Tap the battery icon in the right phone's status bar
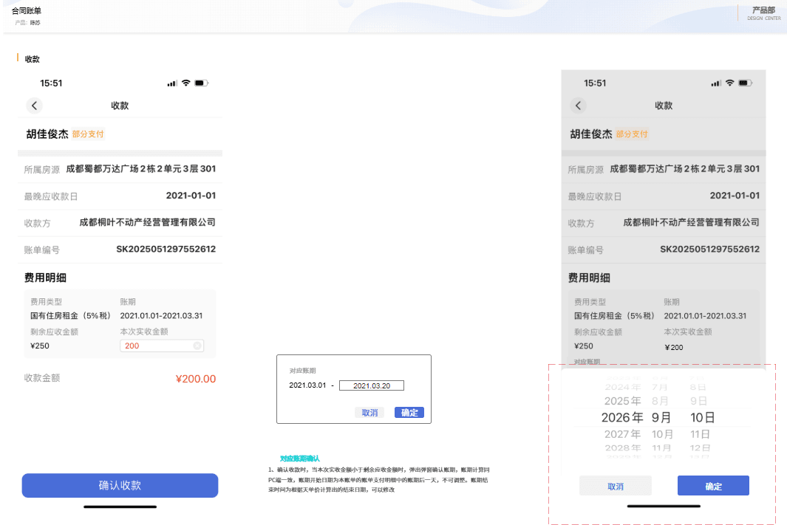 (746, 83)
